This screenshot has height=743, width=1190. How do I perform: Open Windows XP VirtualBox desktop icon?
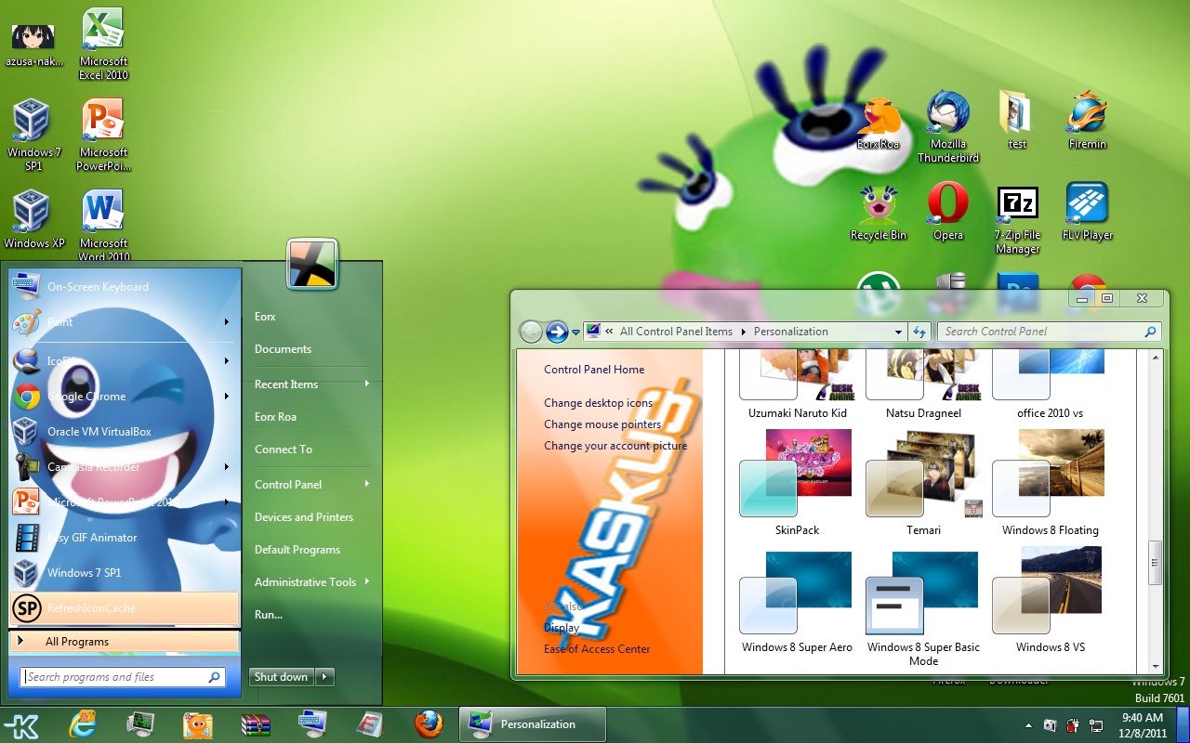coord(33,219)
